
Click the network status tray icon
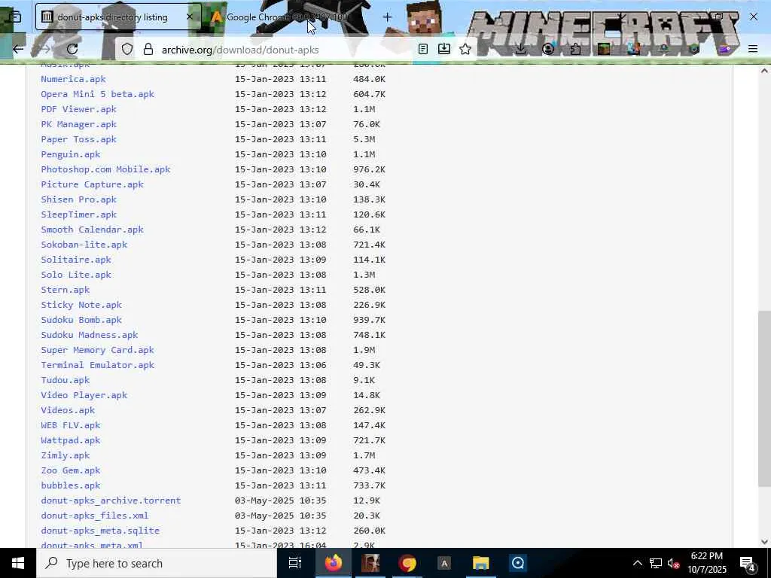656,563
